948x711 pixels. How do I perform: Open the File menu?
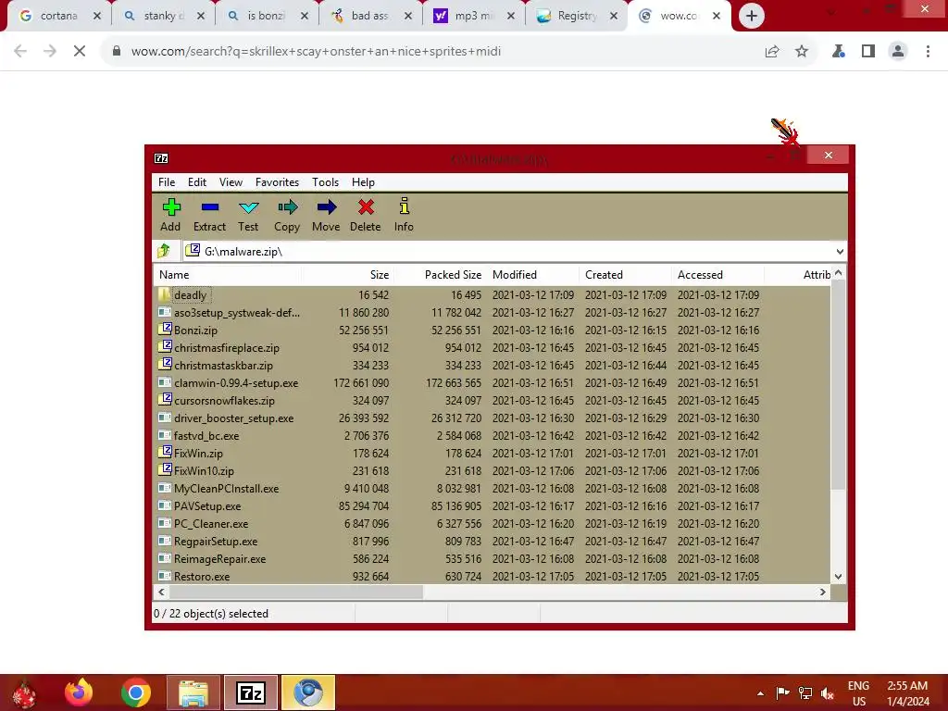click(x=167, y=182)
